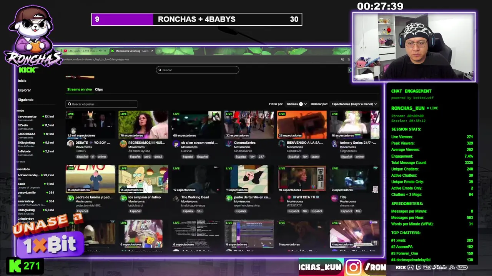Focus the Buscar search field
This screenshot has width=492, height=276.
pyautogui.click(x=198, y=70)
